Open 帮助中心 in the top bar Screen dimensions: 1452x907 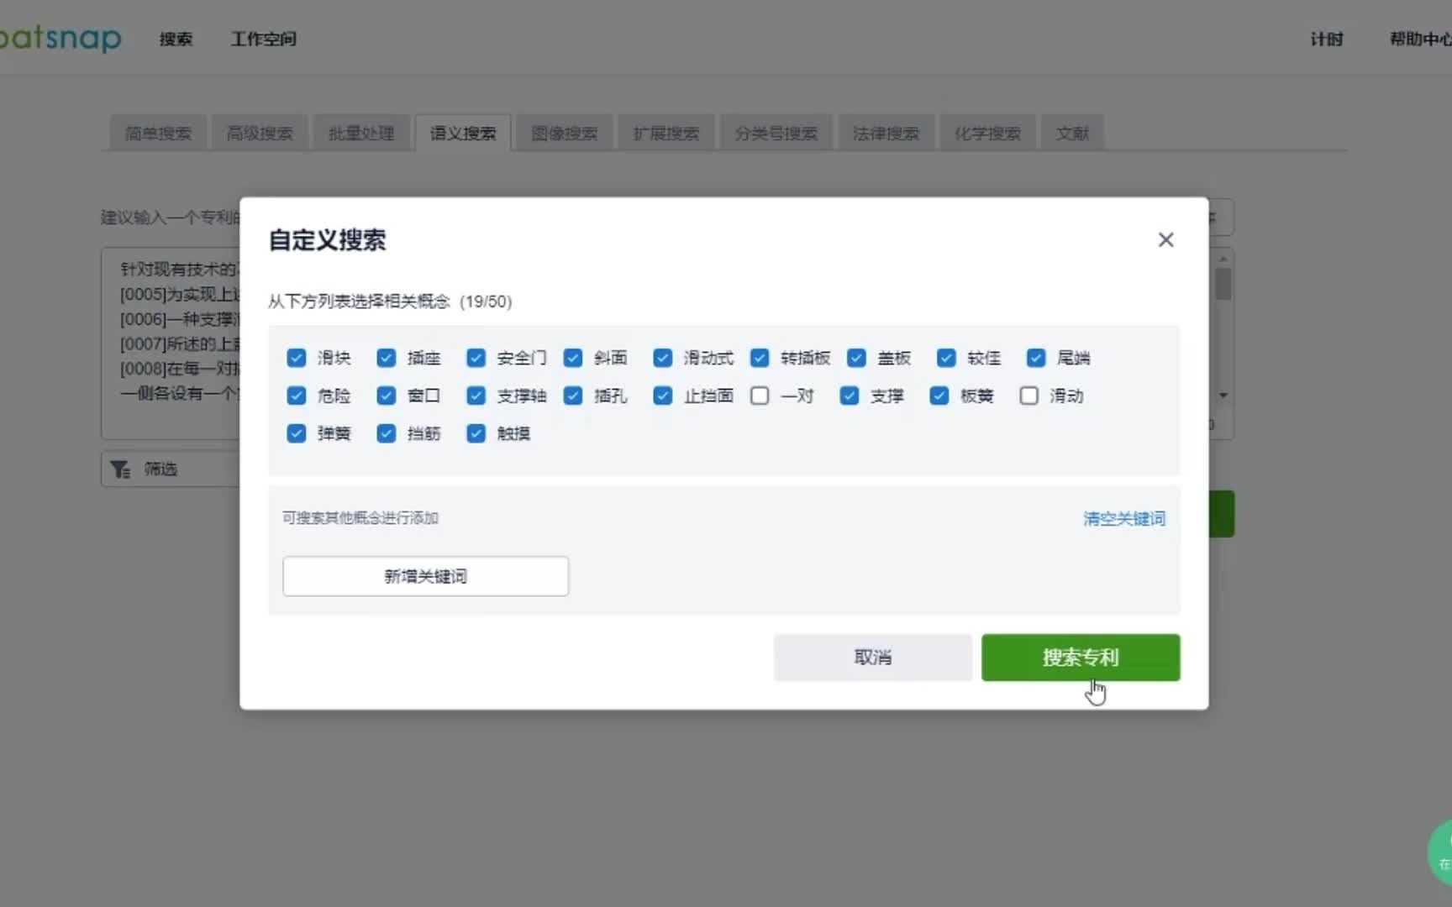(x=1421, y=39)
